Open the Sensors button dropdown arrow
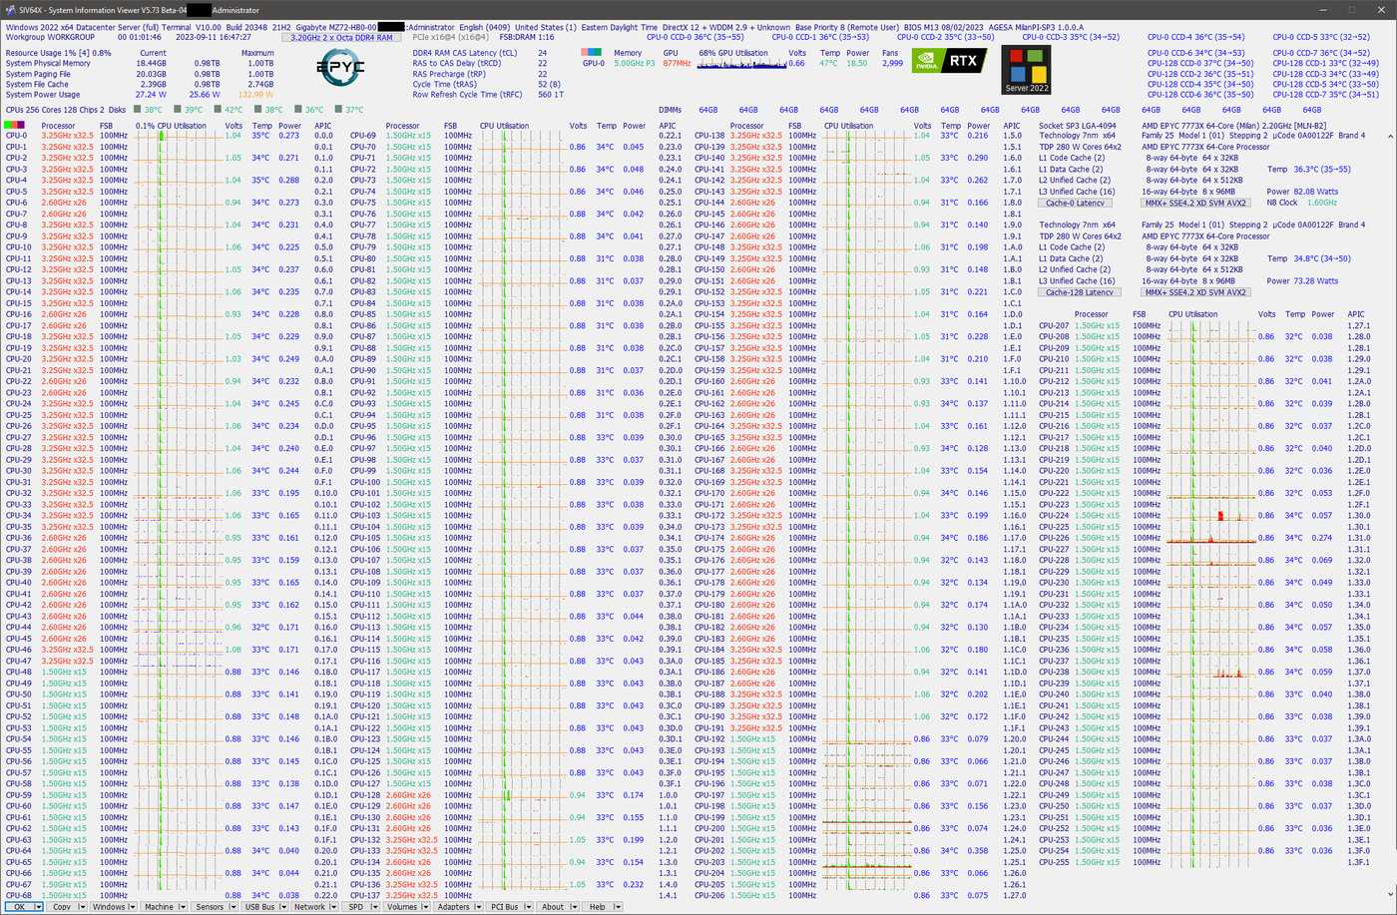The image size is (1397, 915). click(233, 907)
